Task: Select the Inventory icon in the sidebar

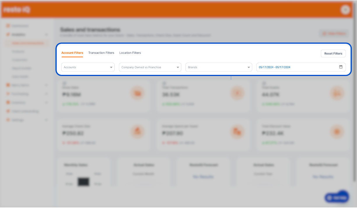Action: pyautogui.click(x=8, y=103)
